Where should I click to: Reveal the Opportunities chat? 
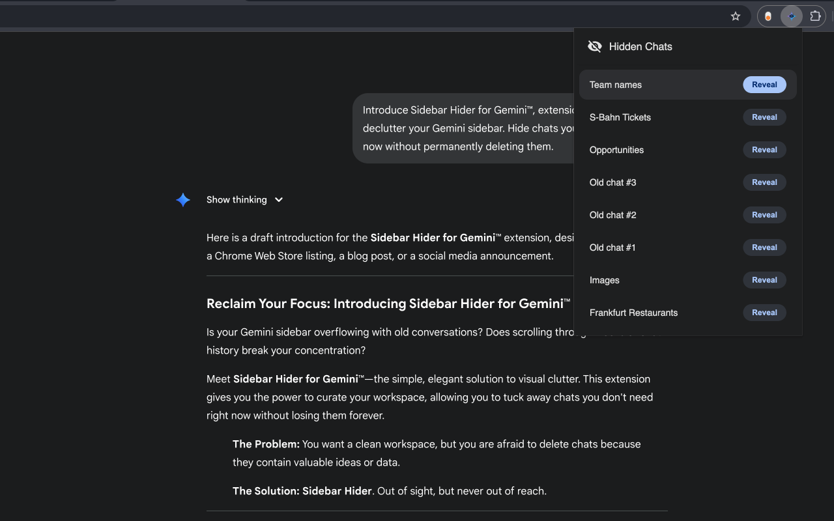(764, 150)
